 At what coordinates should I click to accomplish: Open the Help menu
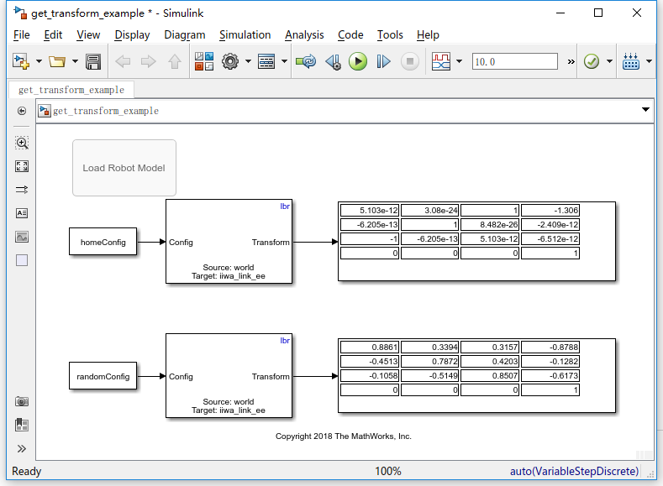(428, 34)
